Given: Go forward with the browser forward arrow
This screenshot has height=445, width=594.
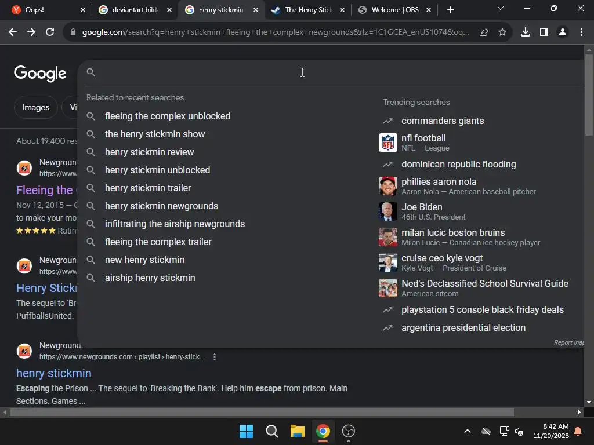Looking at the screenshot, I should click(x=31, y=32).
